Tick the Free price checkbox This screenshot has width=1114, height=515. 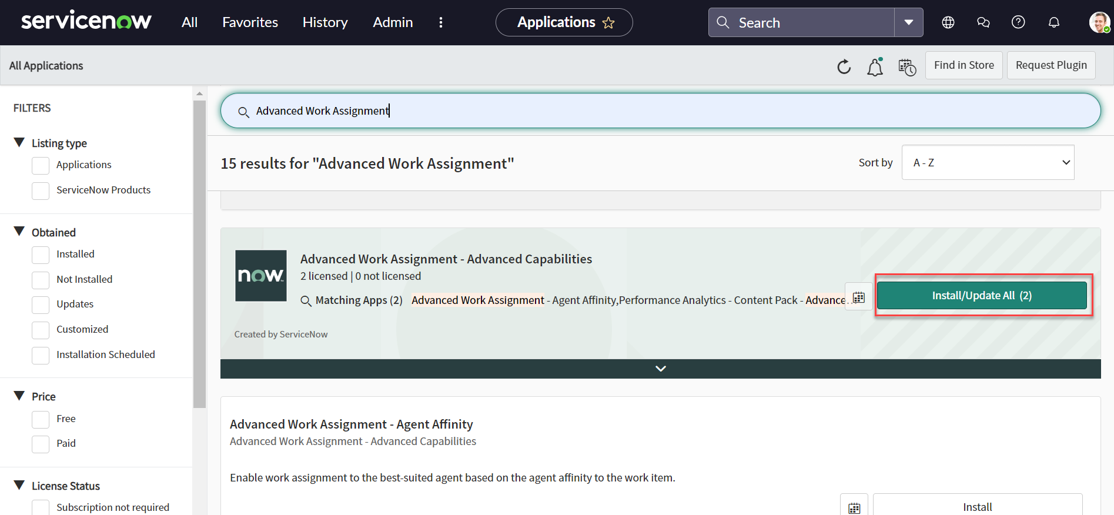[41, 420]
